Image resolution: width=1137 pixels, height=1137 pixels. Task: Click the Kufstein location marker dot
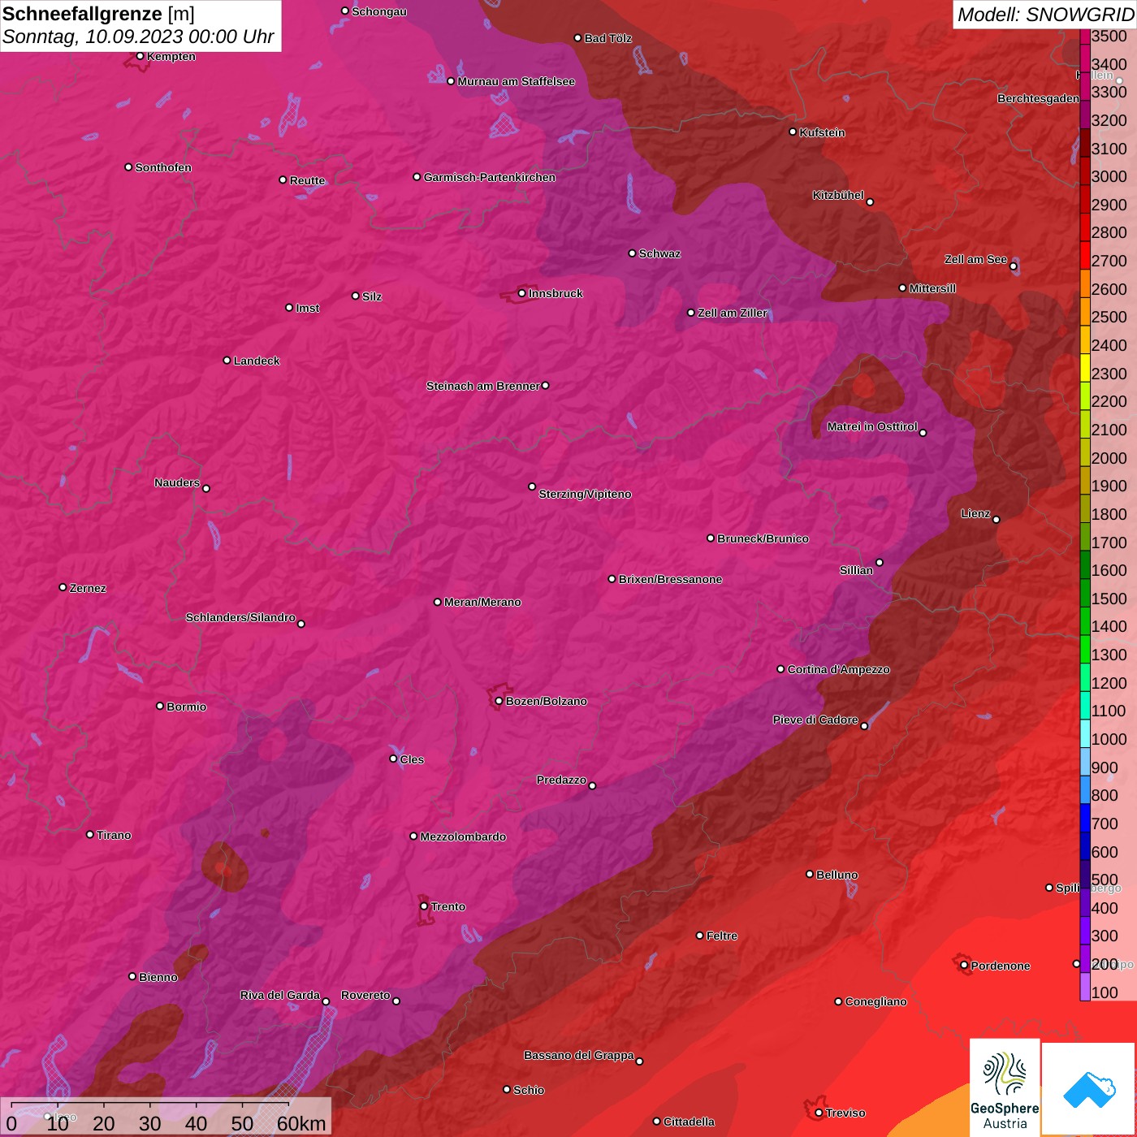point(793,132)
